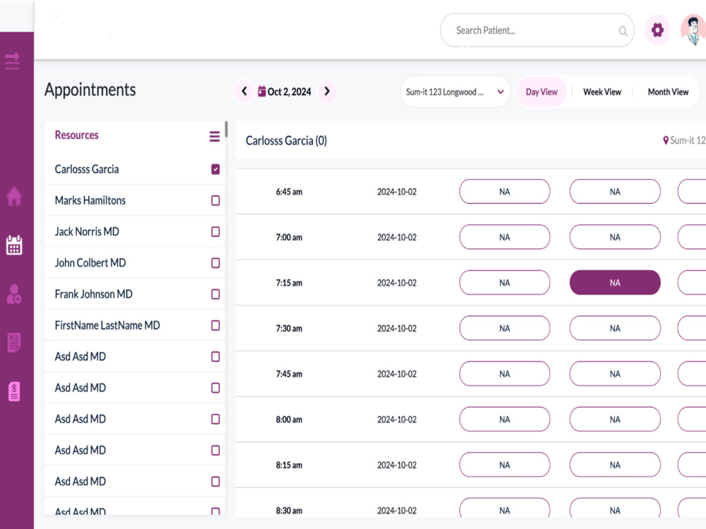Uncheck the Carlosss Garcia resource checkbox
Screen dimensions: 706x529
click(215, 169)
